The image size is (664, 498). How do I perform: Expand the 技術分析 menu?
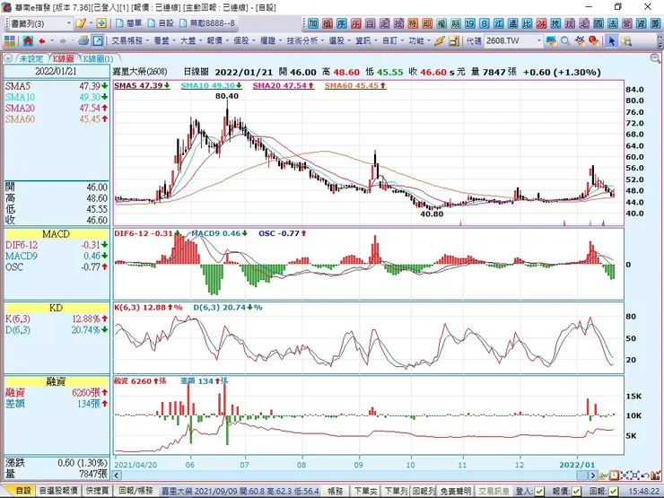pyautogui.click(x=305, y=41)
